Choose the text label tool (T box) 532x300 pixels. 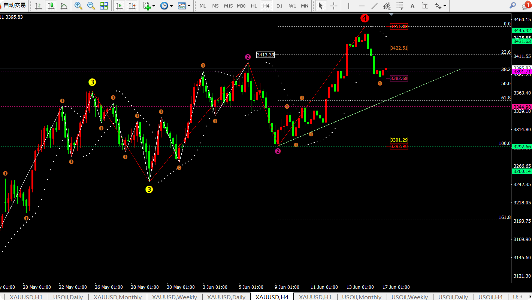pos(425,6)
